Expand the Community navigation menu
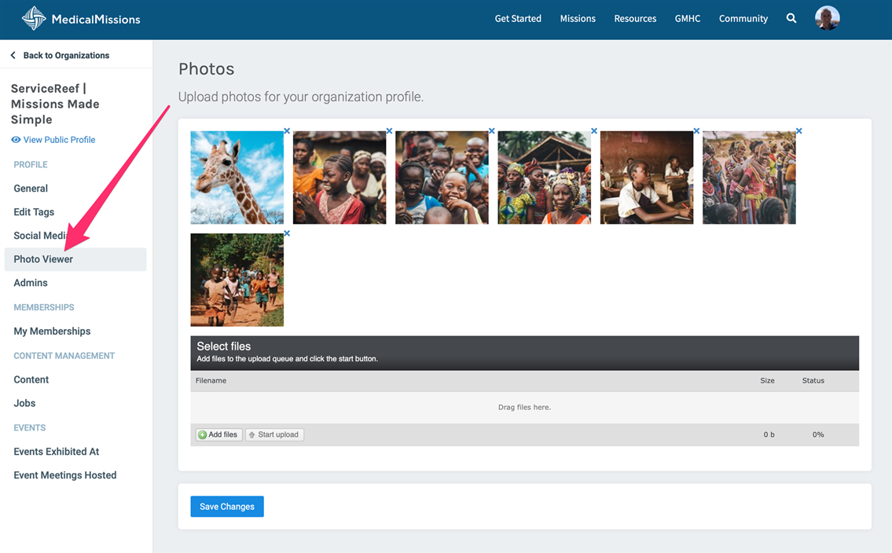This screenshot has width=892, height=553. pyautogui.click(x=743, y=19)
